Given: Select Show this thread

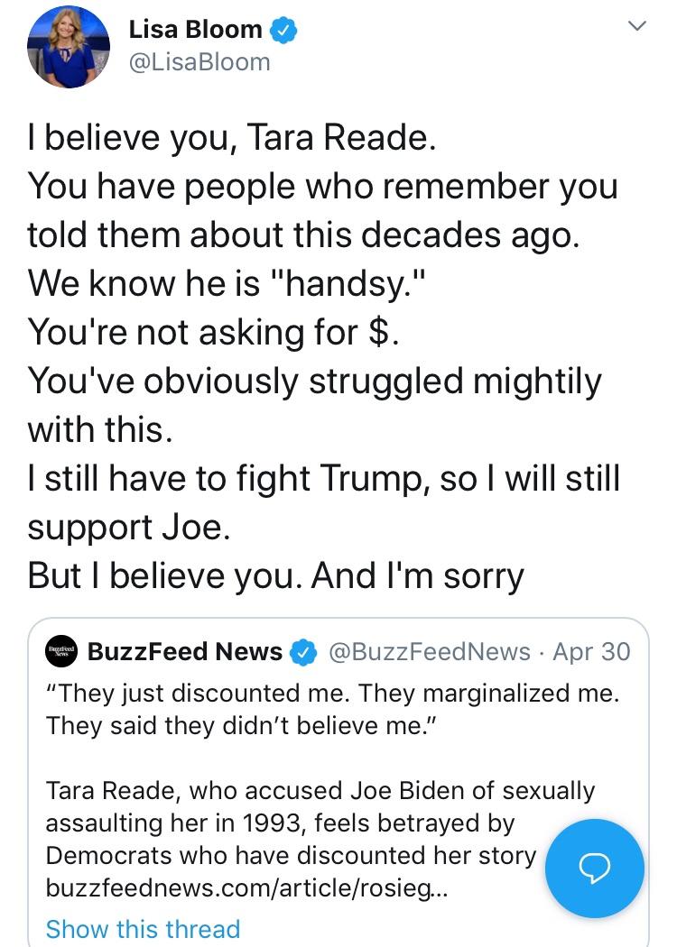Looking at the screenshot, I should (144, 929).
